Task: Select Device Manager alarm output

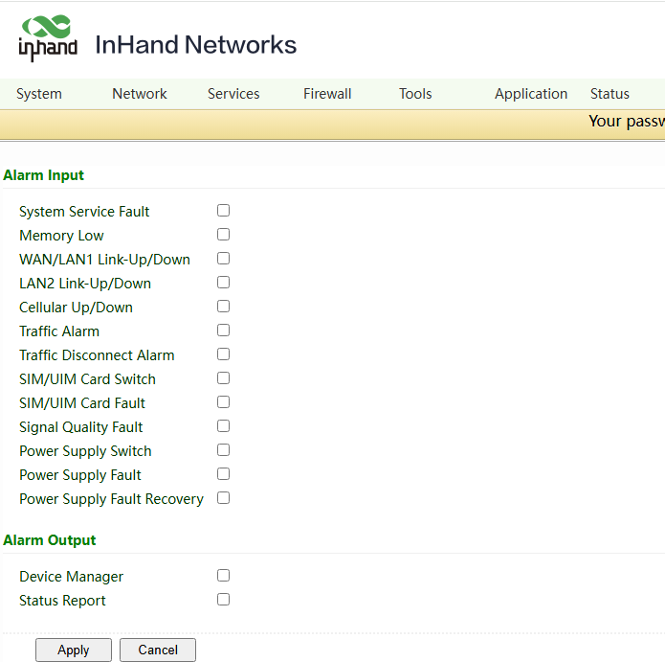Action: (223, 576)
